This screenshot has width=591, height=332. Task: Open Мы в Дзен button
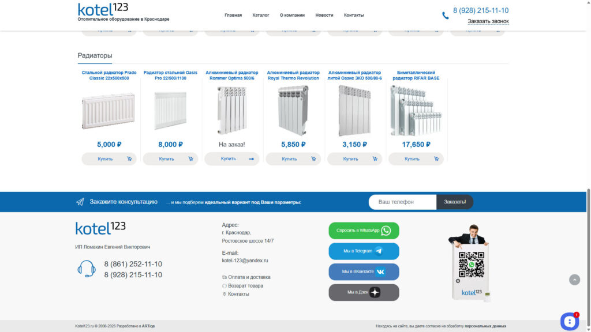pyautogui.click(x=364, y=292)
